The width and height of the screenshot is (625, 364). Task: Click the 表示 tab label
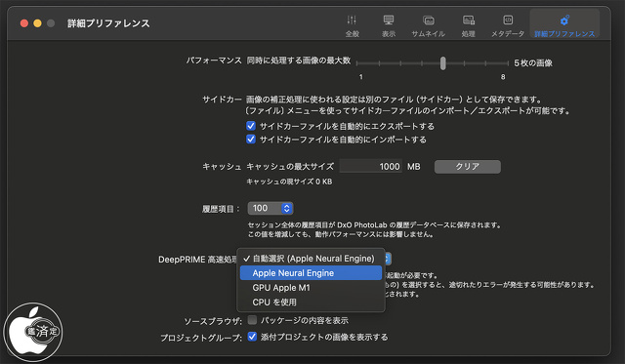389,34
